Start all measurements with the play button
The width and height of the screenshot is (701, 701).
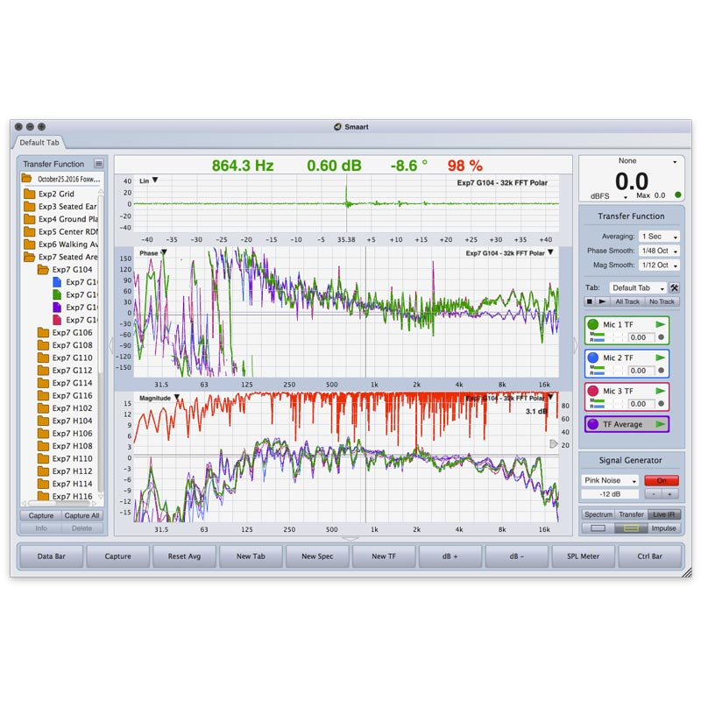pos(602,301)
